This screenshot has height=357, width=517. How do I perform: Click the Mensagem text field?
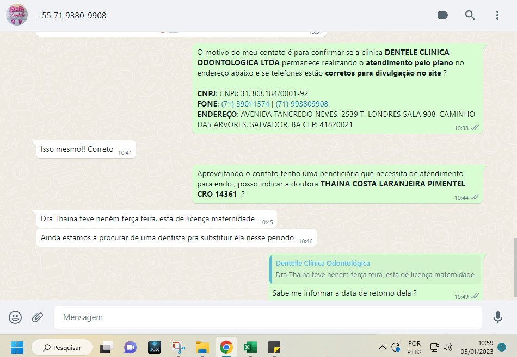(x=268, y=317)
